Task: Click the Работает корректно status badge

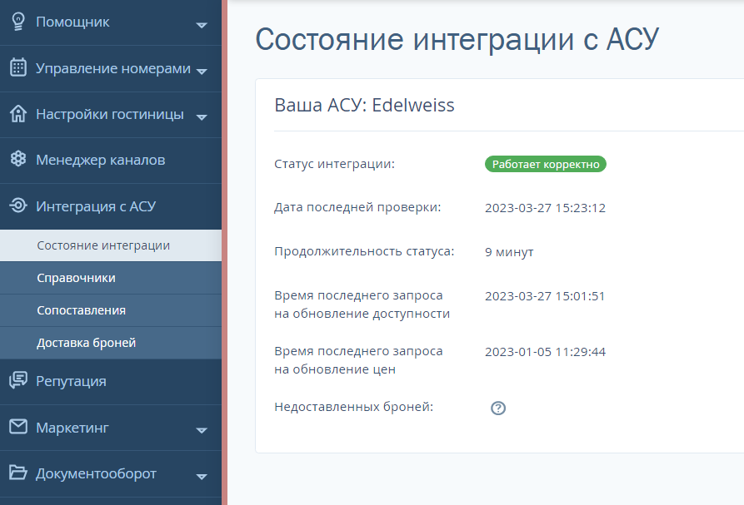Action: (x=547, y=164)
